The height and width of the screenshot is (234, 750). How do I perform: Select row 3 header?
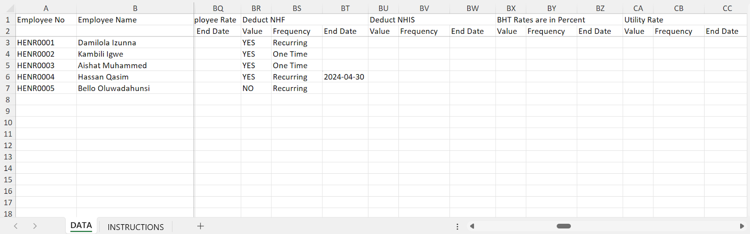8,43
